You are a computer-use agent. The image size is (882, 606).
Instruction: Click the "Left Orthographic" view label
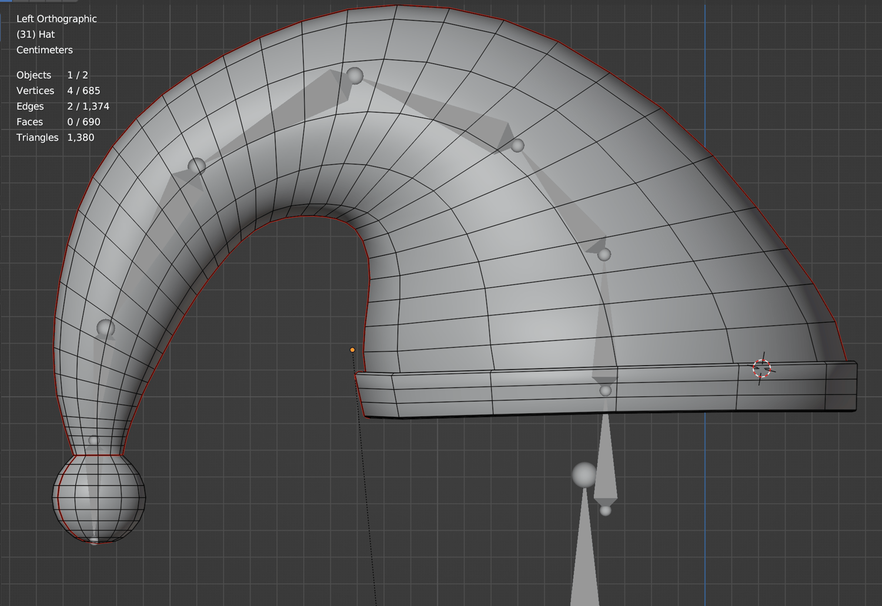[x=56, y=19]
